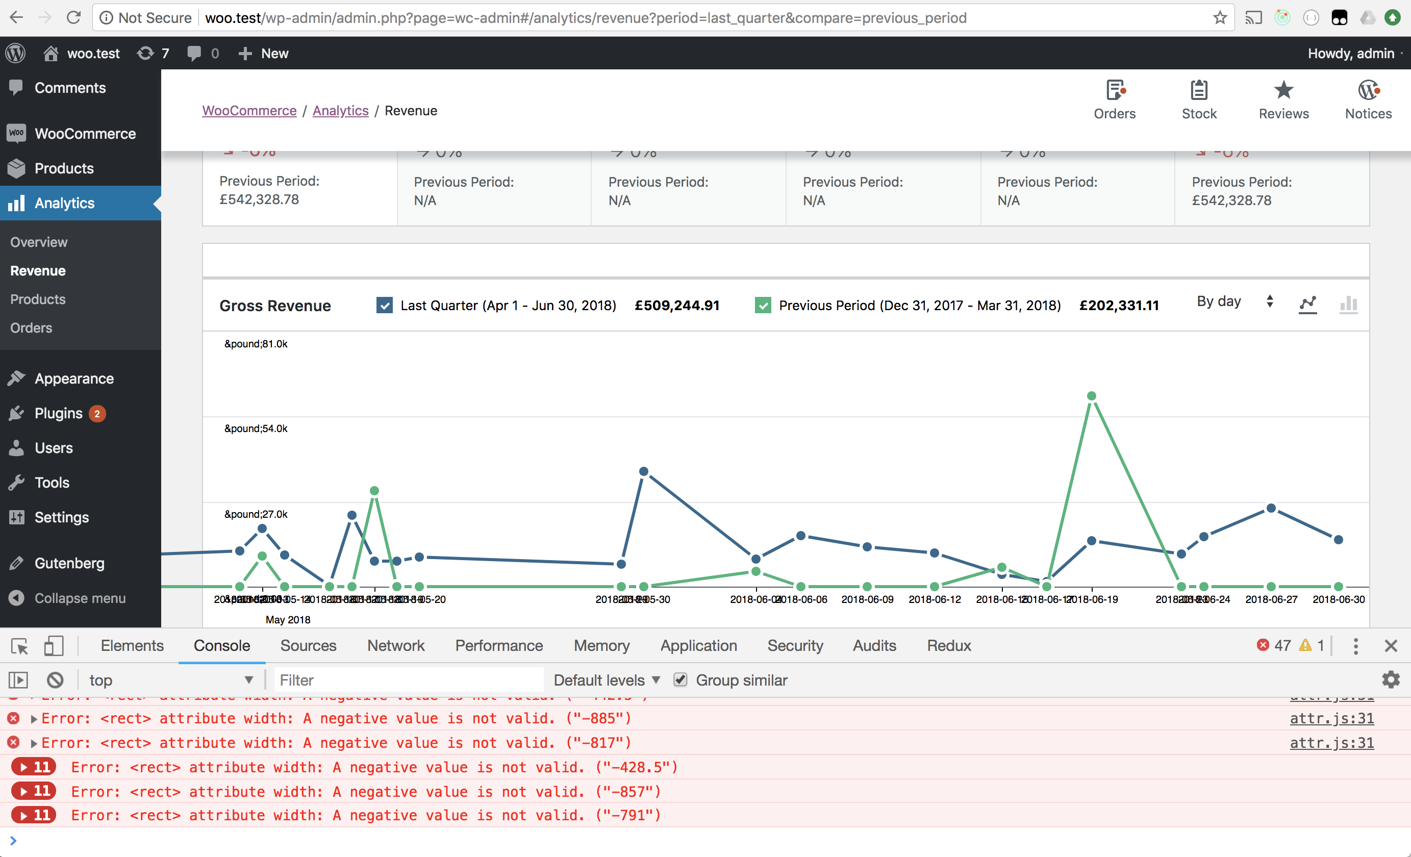Switch to the Network tab in DevTools
The width and height of the screenshot is (1411, 857).
[396, 646]
